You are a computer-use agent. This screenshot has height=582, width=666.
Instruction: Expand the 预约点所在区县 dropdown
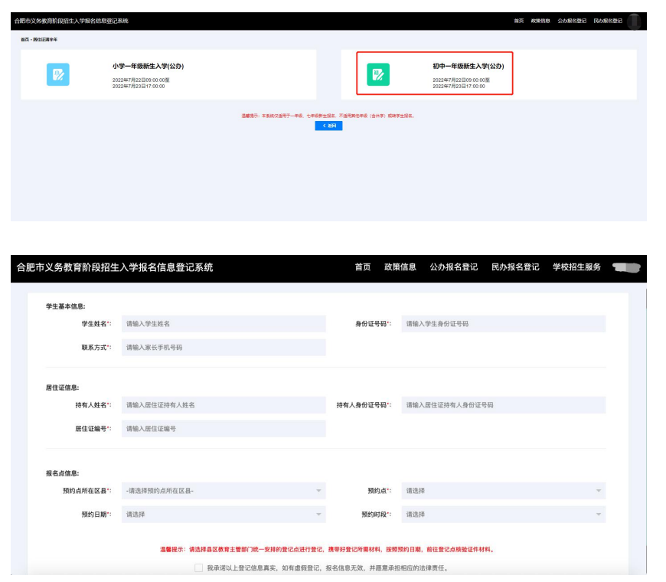pyautogui.click(x=223, y=491)
